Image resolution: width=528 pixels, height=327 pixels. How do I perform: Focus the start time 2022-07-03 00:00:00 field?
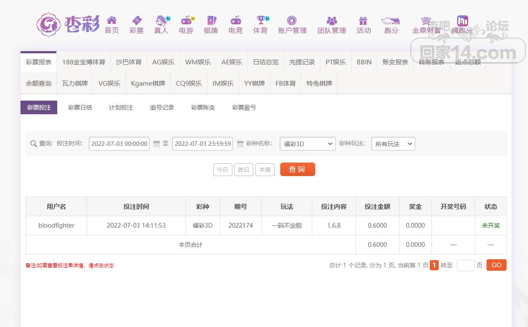coord(119,144)
